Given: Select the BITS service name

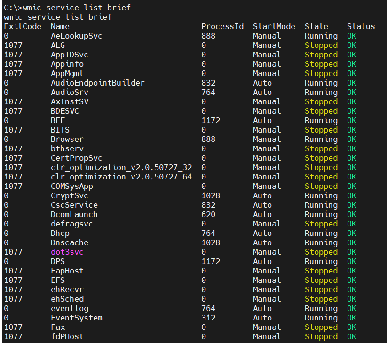Looking at the screenshot, I should [x=60, y=130].
